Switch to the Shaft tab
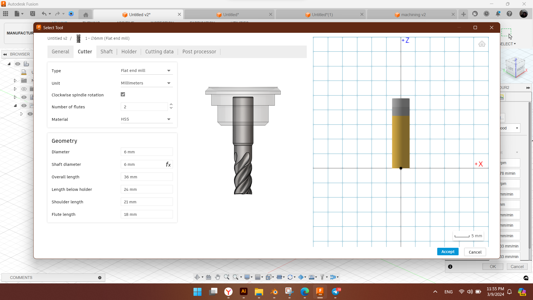Viewport: 533px width, 300px height. tap(107, 52)
